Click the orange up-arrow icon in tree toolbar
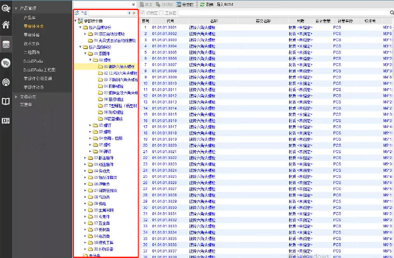Screen dimensions: 394x258 (134, 13)
